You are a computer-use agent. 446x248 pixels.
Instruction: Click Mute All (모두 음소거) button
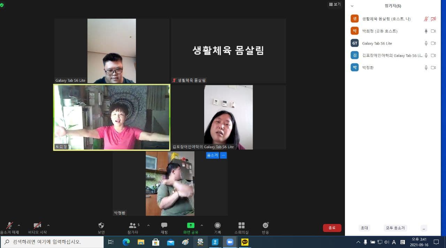click(395, 228)
